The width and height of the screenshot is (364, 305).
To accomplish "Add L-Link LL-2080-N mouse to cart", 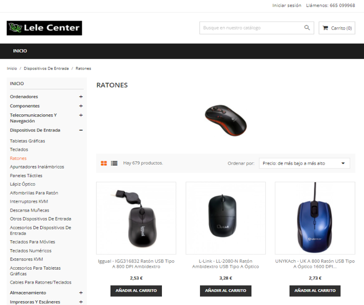I will [225, 291].
